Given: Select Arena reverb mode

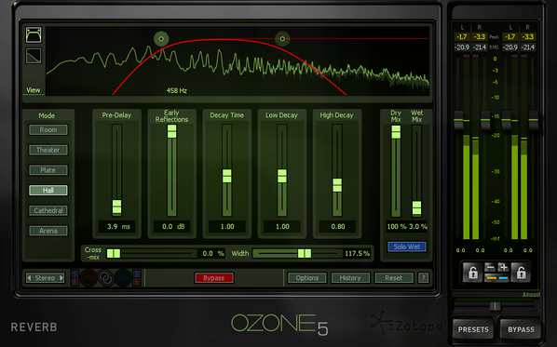Looking at the screenshot, I should point(48,231).
